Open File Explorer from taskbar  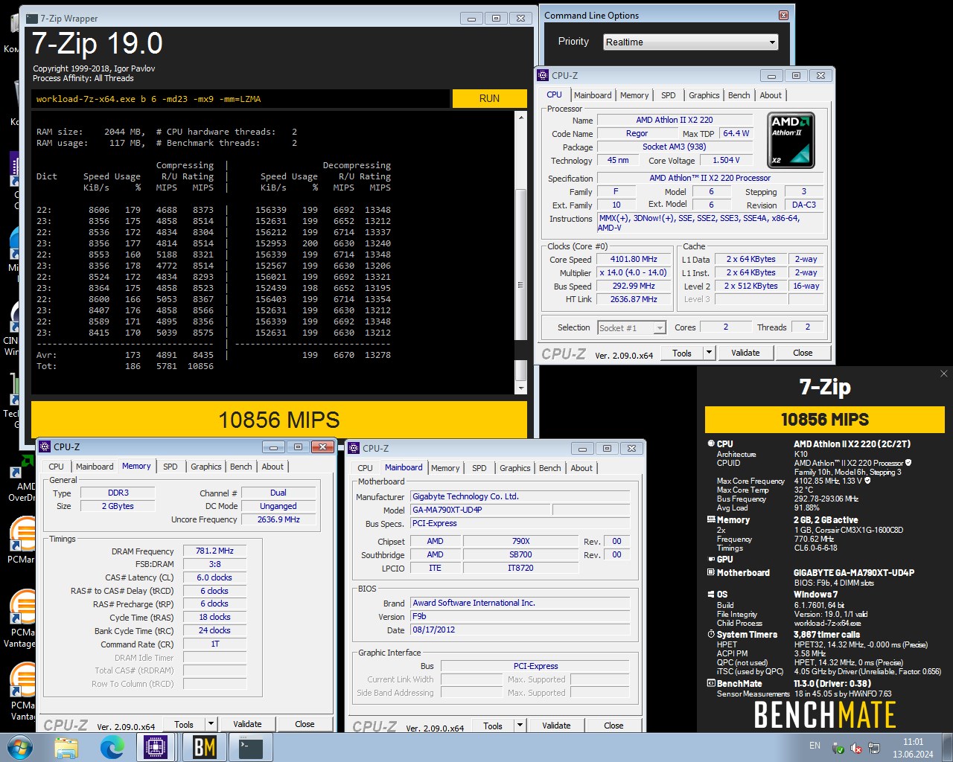coord(66,747)
